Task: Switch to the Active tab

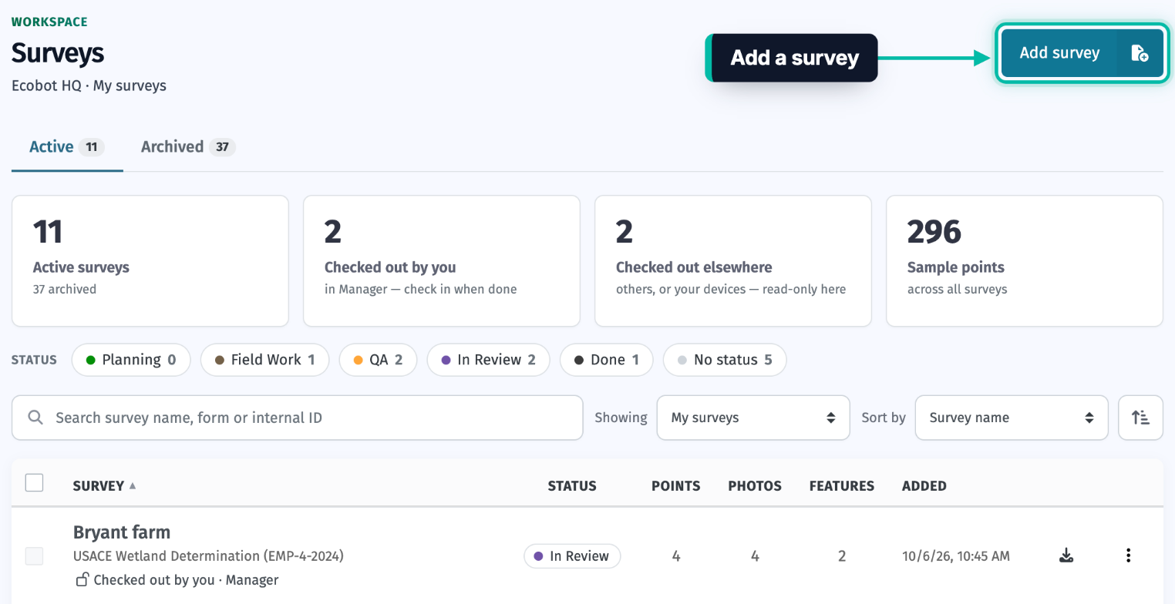Action: [x=67, y=147]
